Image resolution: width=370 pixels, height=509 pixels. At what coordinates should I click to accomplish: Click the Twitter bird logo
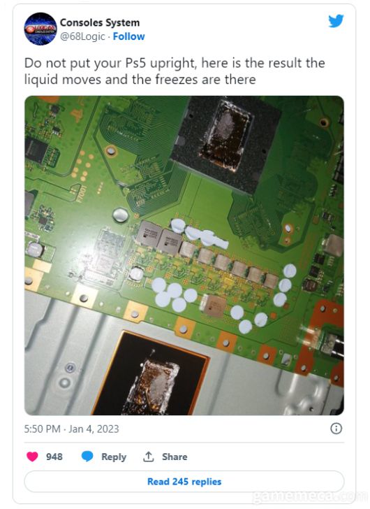[336, 21]
